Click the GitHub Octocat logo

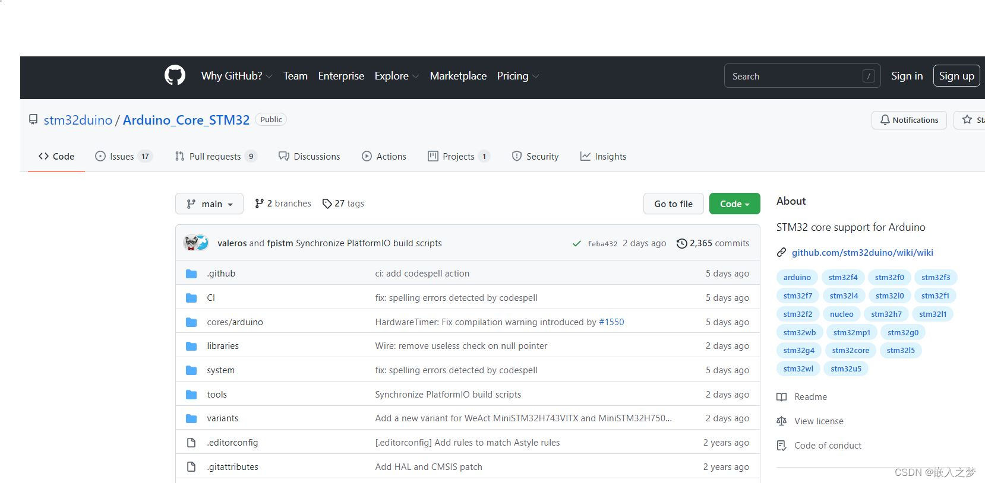point(175,76)
